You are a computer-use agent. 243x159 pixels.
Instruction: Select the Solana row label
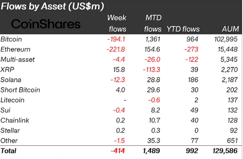coord(11,80)
